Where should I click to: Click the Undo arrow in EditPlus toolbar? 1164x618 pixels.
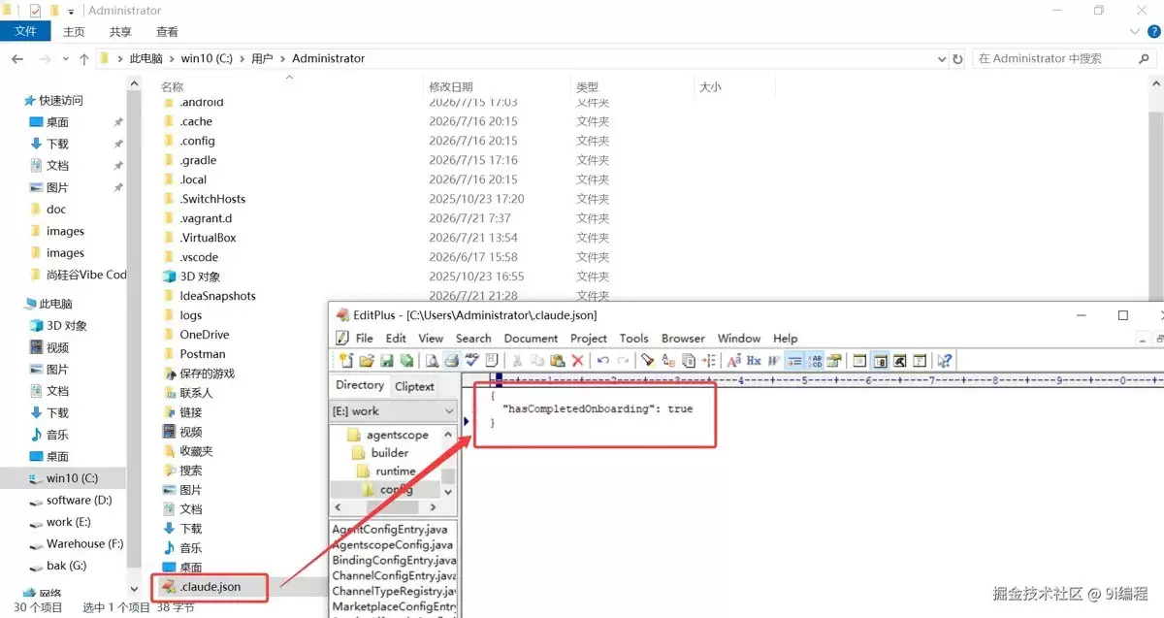pos(603,361)
